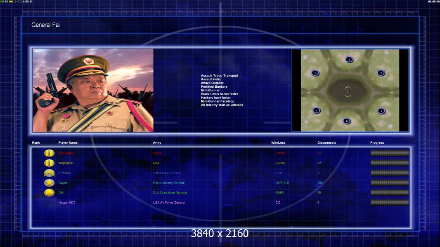Click the Assault Helix ability text
This screenshot has width=440, height=247.
pyautogui.click(x=211, y=79)
